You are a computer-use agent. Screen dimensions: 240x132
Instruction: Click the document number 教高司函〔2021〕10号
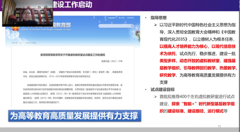click(112, 61)
